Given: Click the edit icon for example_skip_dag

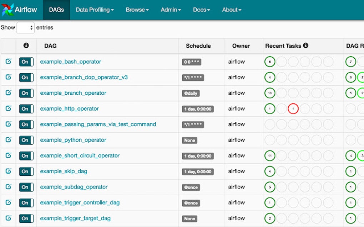Looking at the screenshot, I should pyautogui.click(x=8, y=171).
